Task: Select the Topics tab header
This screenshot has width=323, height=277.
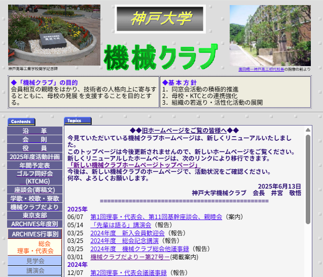Action: [x=78, y=121]
